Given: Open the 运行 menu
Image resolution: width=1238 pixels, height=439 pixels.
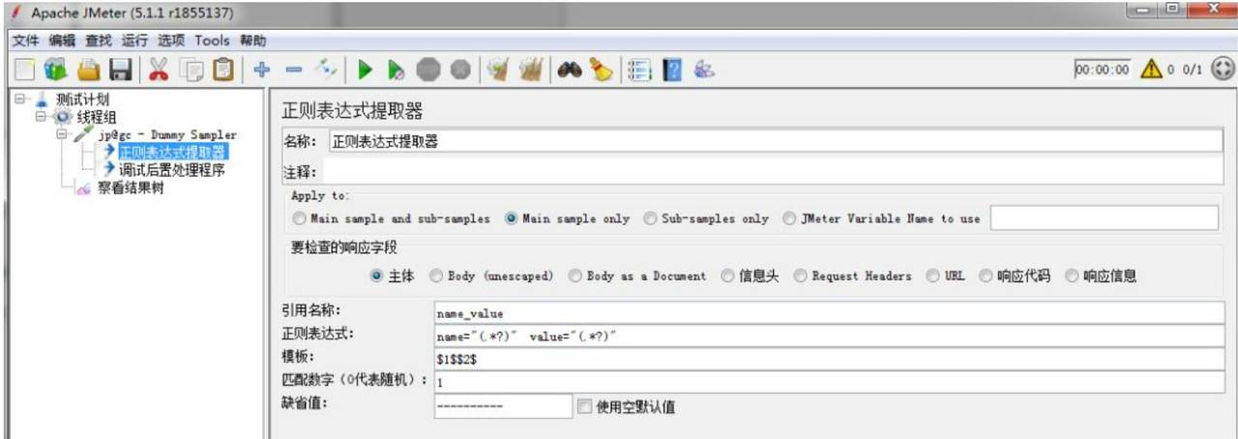Looking at the screenshot, I should click(135, 41).
